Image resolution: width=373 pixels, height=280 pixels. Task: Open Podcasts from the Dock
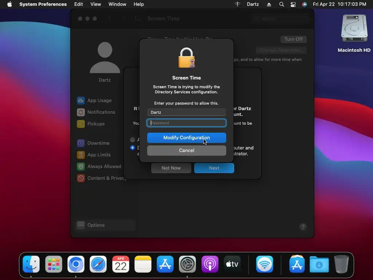[210, 264]
